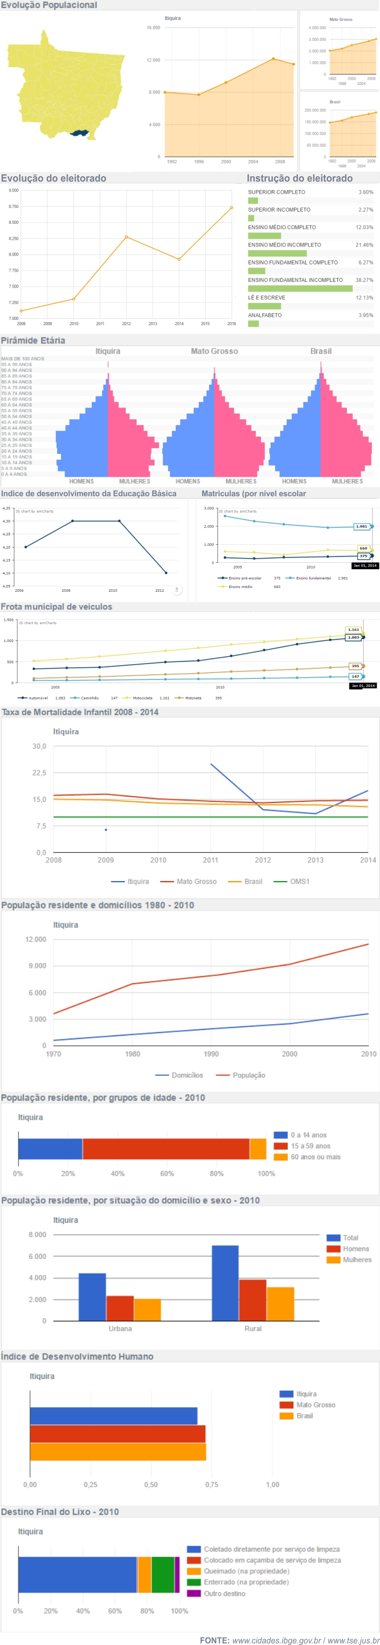The height and width of the screenshot is (1645, 380).
Task: Click Índice de Desenvolvimento Humano heading
Action: pyautogui.click(x=77, y=1356)
